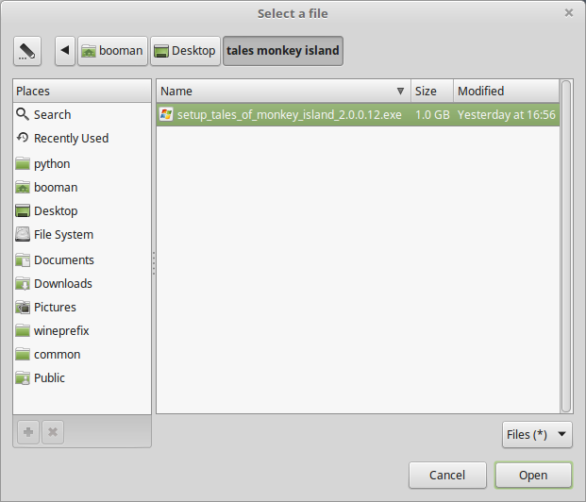This screenshot has height=502, width=586.
Task: Open the Files (*) filter dropdown
Action: [537, 434]
